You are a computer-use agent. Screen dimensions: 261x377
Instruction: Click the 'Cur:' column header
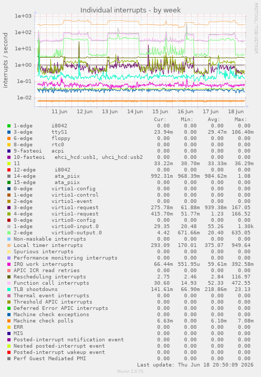tap(160, 120)
